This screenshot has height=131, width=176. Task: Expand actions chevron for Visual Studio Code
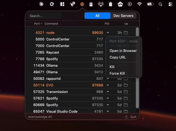[x=108, y=111]
